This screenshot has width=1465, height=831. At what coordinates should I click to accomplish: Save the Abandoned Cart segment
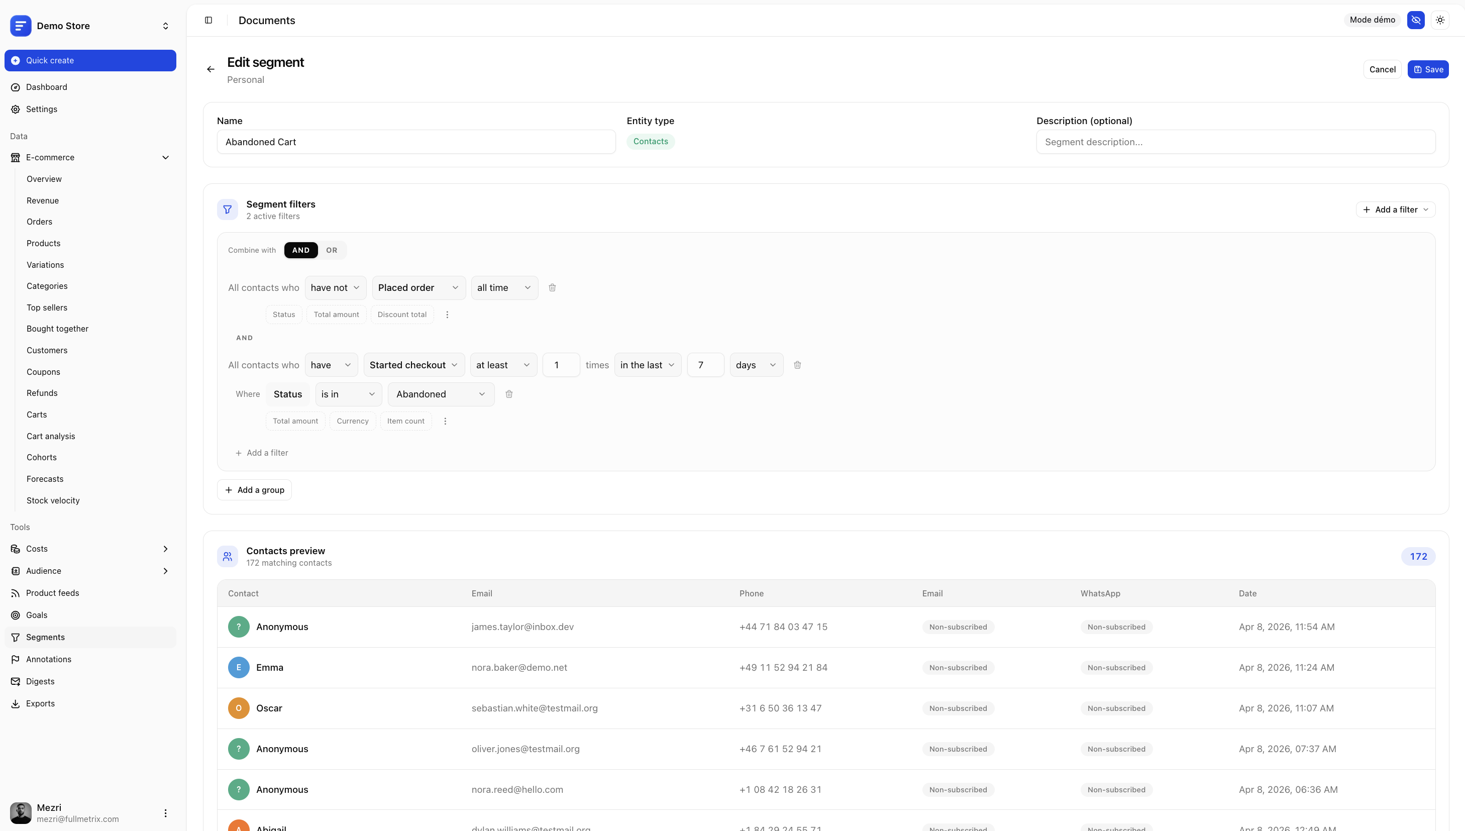click(1428, 69)
